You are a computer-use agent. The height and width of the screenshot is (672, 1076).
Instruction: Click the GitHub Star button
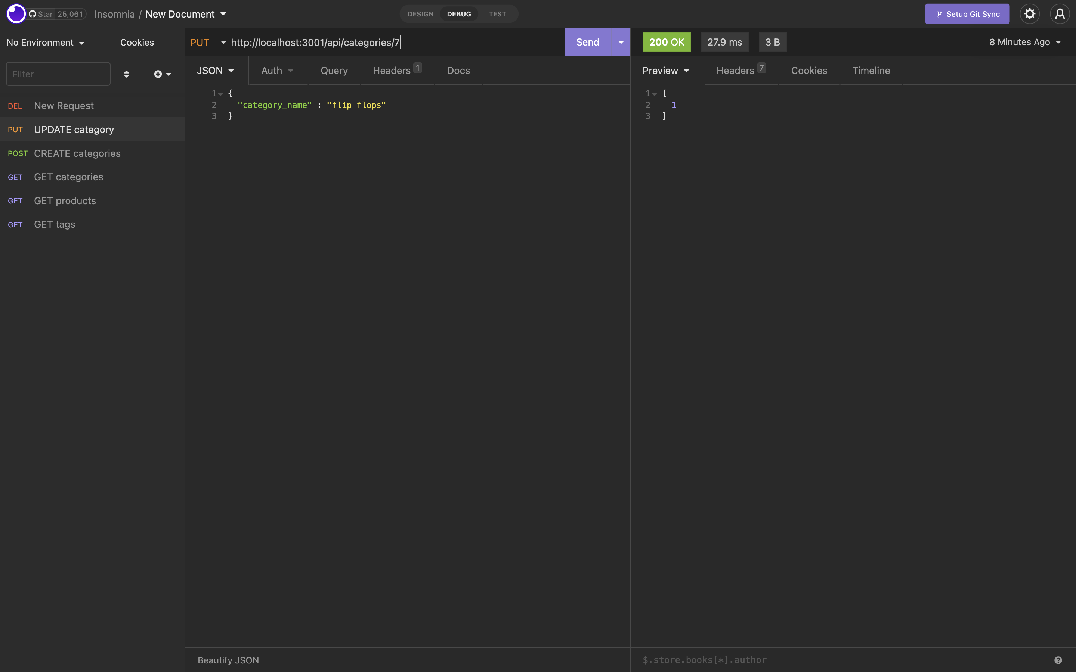tap(41, 14)
